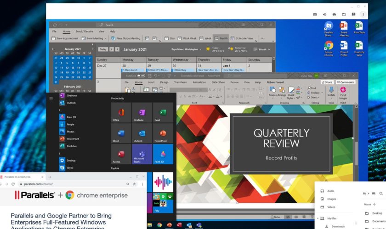Viewport: 386px width, 229px height.
Task: Toggle the Start menu hamburger navigation
Action: click(x=51, y=98)
